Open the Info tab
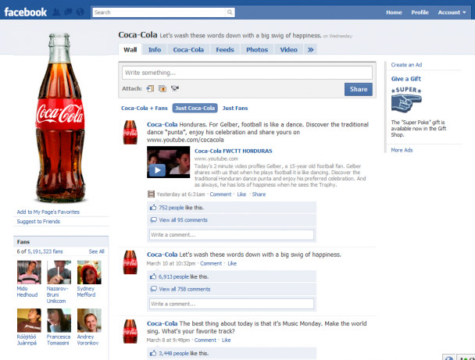The width and height of the screenshot is (475, 360). pyautogui.click(x=155, y=50)
